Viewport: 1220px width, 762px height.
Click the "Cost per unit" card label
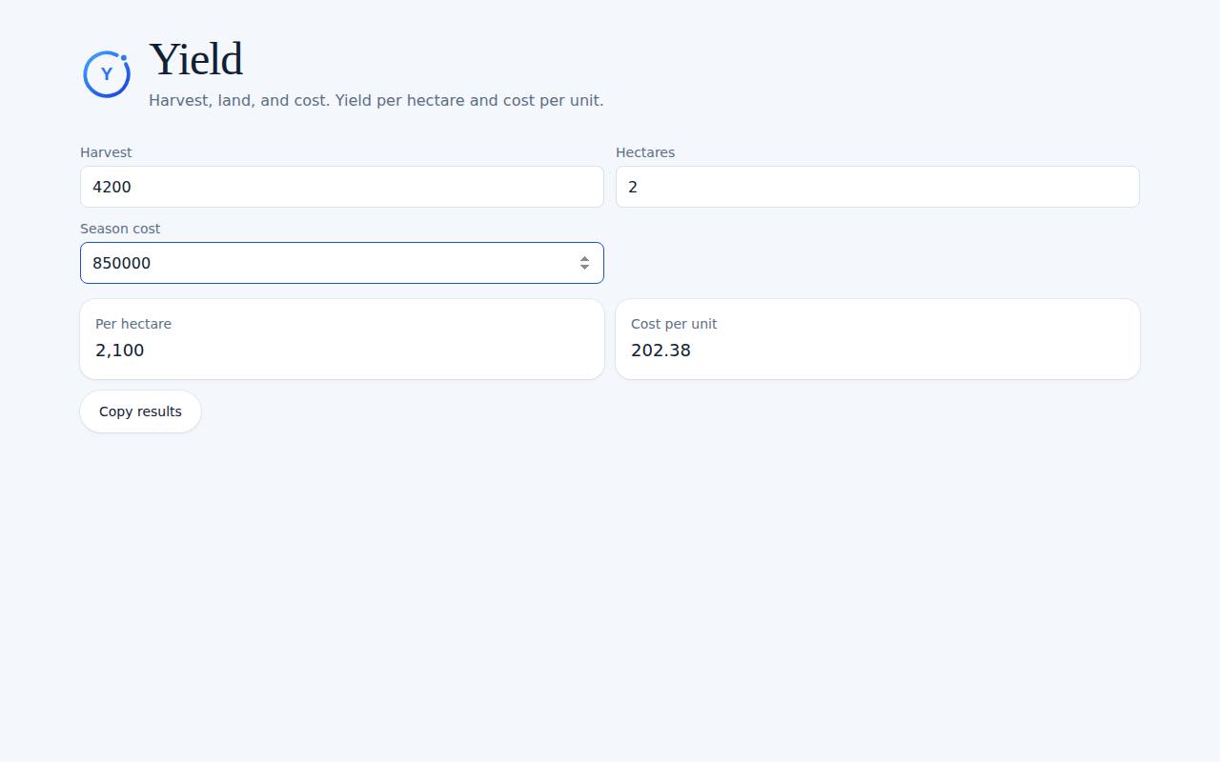(x=674, y=324)
